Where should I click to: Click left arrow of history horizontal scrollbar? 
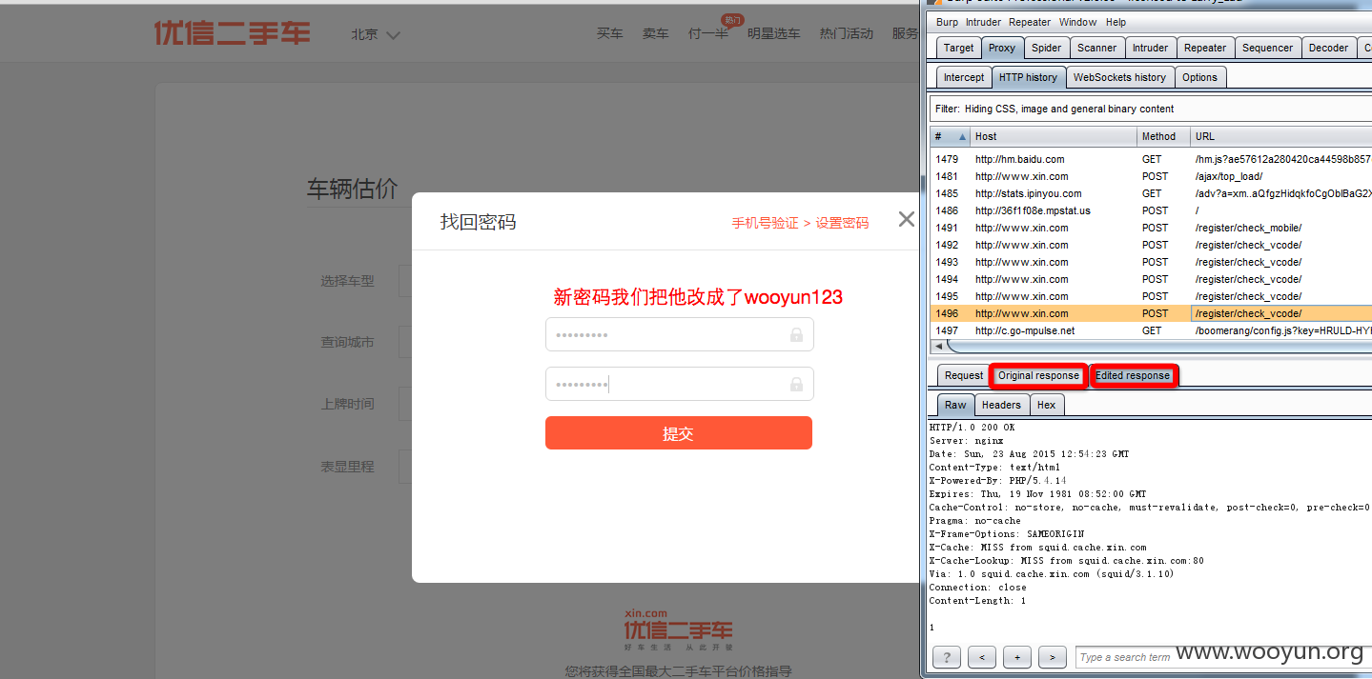[938, 346]
